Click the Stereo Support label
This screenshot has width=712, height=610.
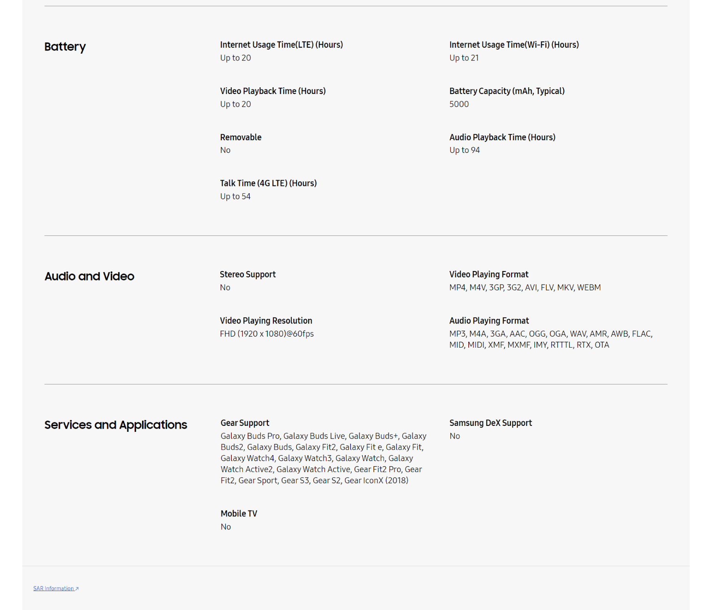(x=248, y=274)
